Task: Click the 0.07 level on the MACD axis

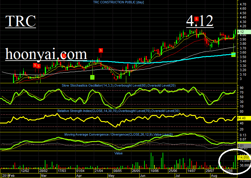Action: pos(243,140)
